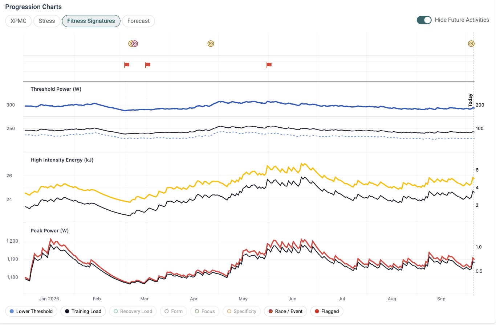Screen dimensions: 496x325
Task: Open the Forecast tab
Action: tap(138, 21)
